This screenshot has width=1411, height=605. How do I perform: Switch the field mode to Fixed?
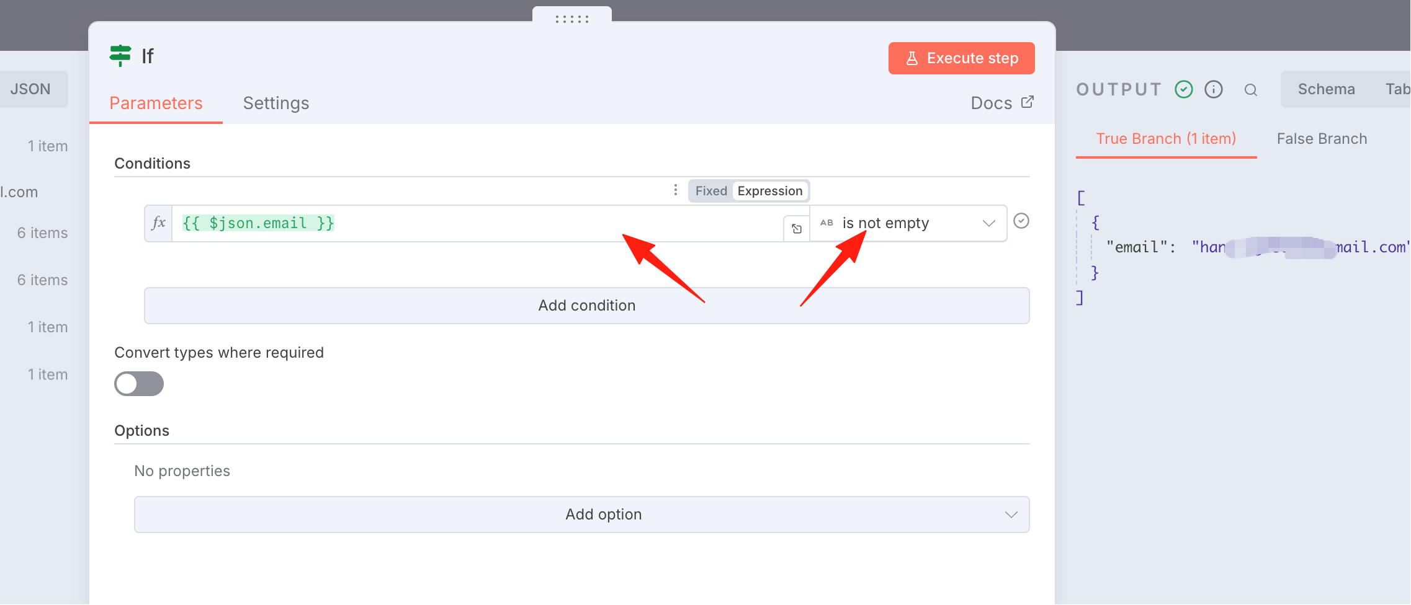click(711, 191)
